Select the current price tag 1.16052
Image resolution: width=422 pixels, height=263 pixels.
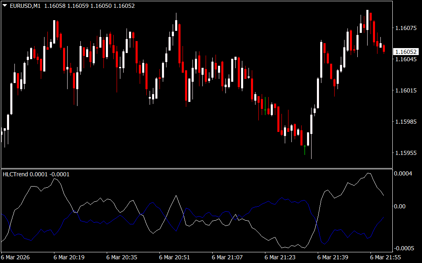click(x=405, y=52)
